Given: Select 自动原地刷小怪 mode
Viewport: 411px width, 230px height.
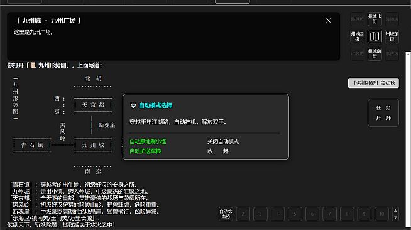Looking at the screenshot, I should 148,141.
